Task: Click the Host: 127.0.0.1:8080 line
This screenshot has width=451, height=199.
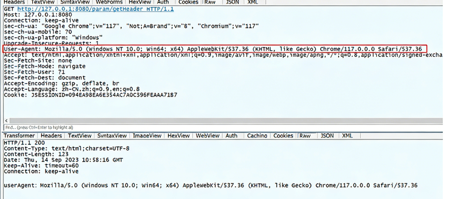Action: (x=38, y=15)
